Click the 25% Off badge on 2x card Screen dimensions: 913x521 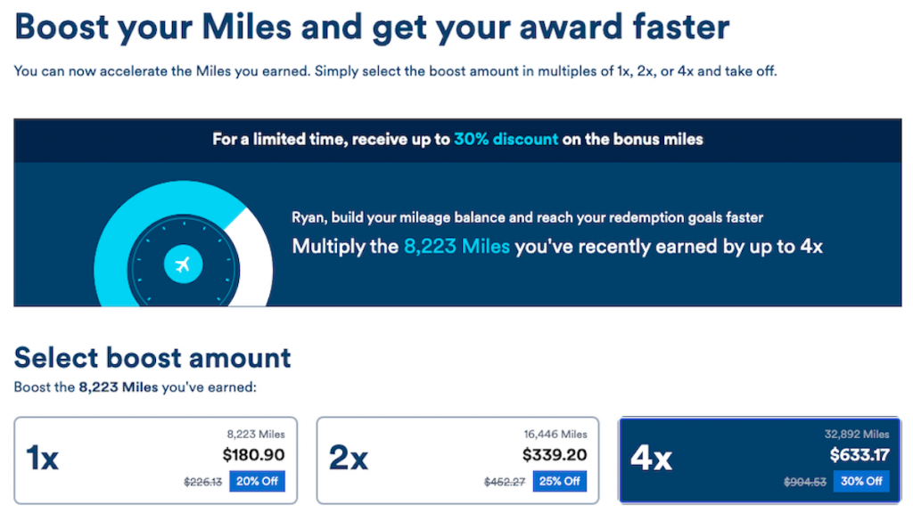pos(559,481)
